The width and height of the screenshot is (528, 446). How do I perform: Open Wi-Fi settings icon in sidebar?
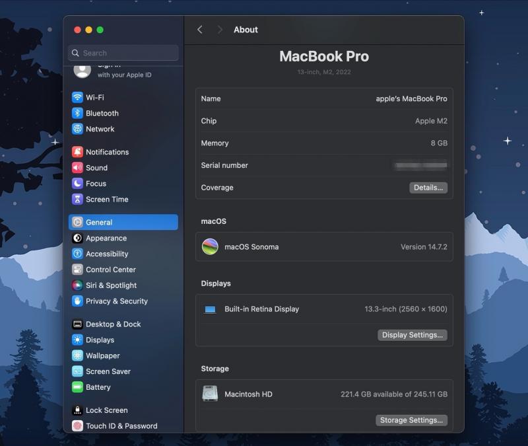pyautogui.click(x=77, y=97)
